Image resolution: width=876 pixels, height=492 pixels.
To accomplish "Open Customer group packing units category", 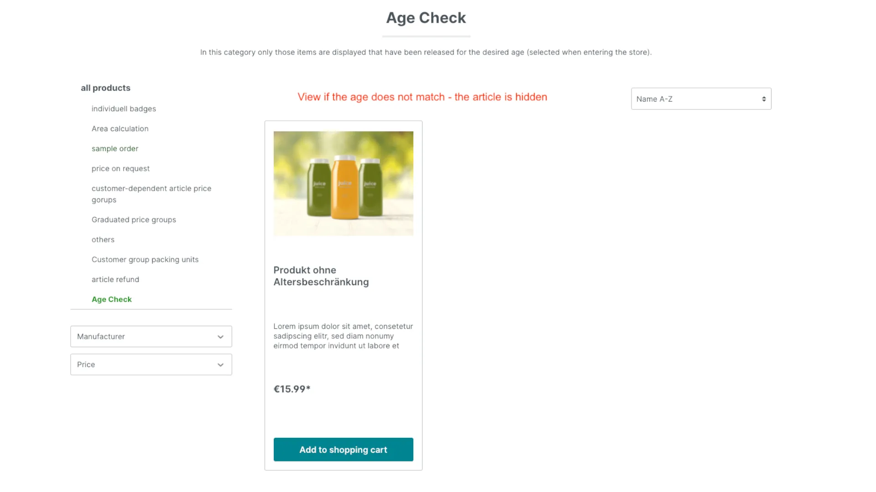I will (x=145, y=259).
